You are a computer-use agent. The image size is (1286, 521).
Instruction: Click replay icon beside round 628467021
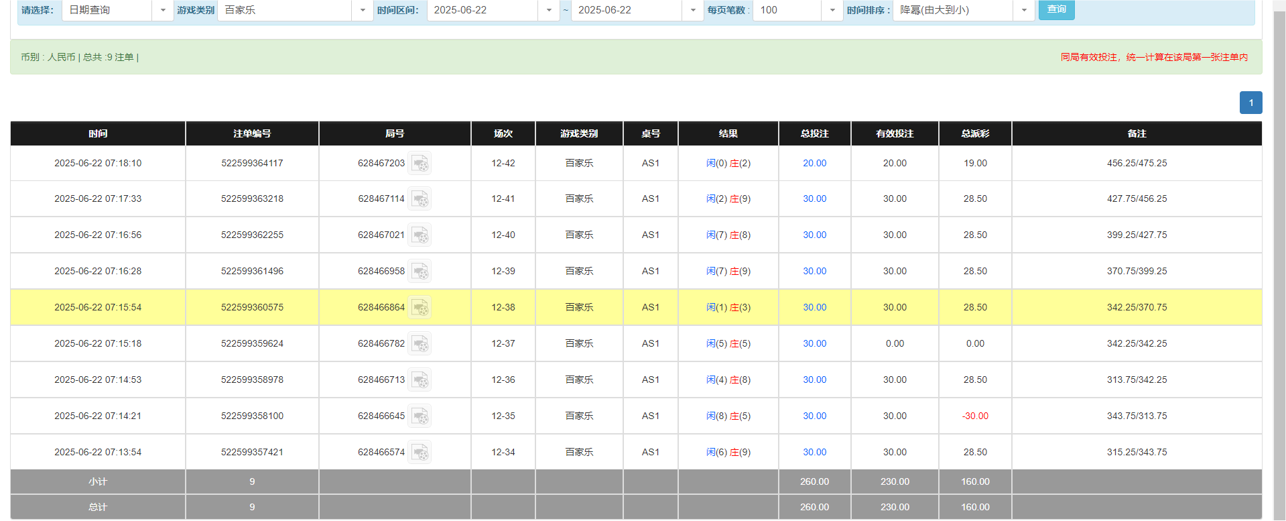point(420,235)
